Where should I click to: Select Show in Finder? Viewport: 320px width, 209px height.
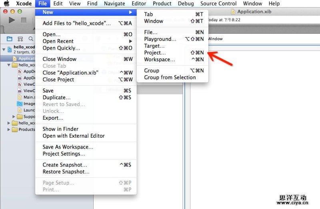86,129
